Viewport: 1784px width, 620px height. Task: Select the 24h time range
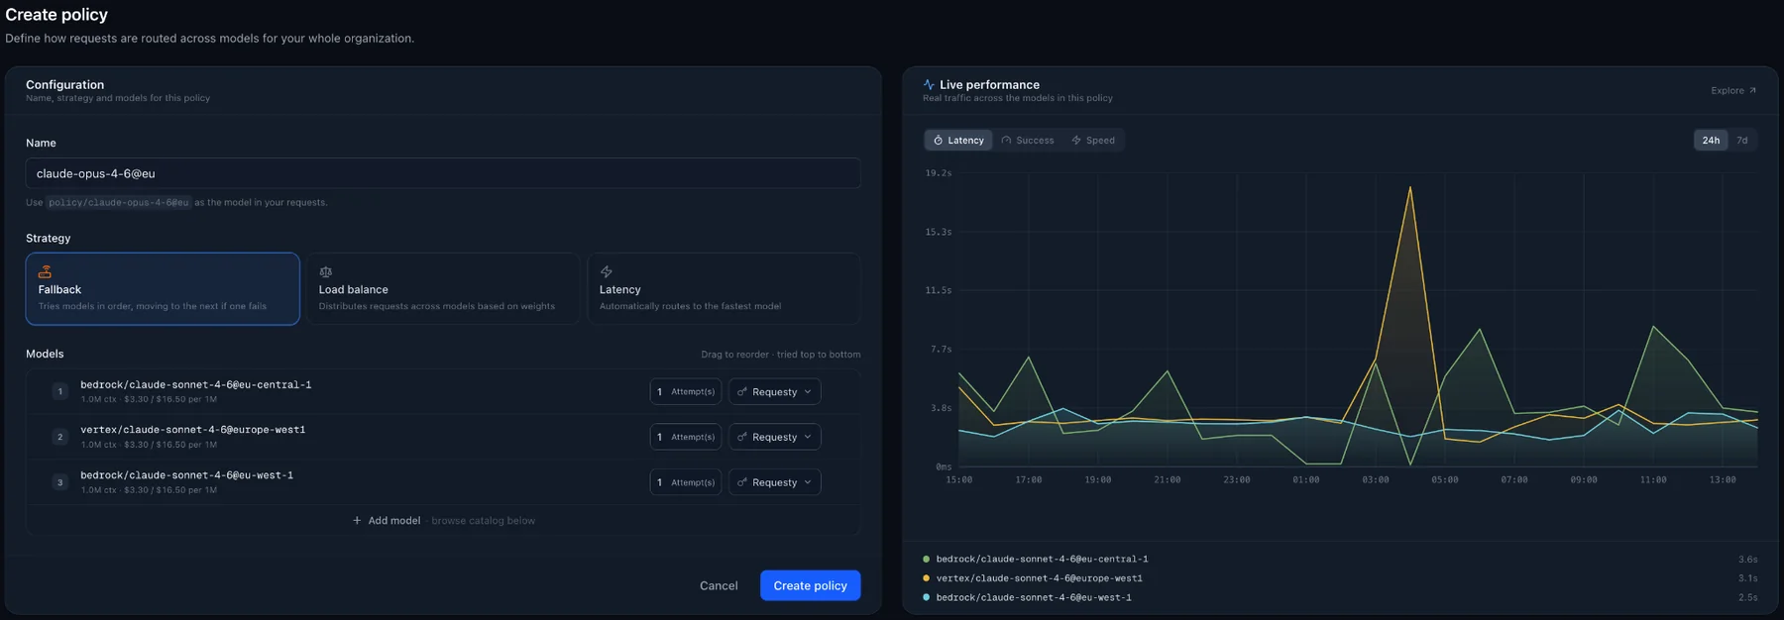(x=1711, y=141)
